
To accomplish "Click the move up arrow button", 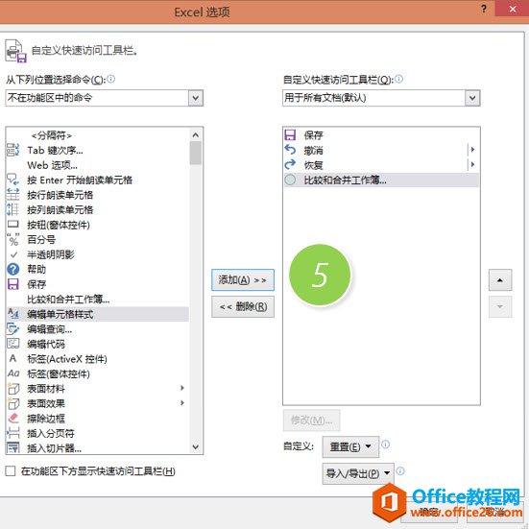I will (500, 279).
